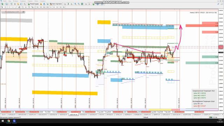Open Google Chrome from the taskbar
The height and width of the screenshot is (126, 224).
8,121
